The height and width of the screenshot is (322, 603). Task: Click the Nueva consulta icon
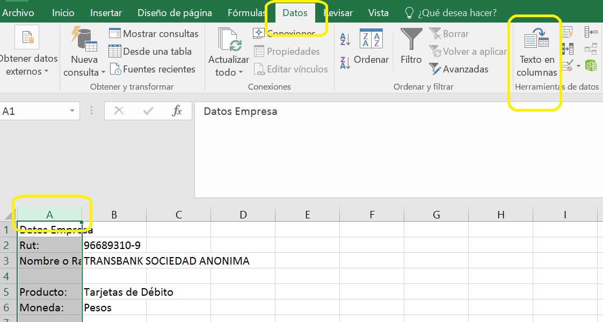pos(84,39)
